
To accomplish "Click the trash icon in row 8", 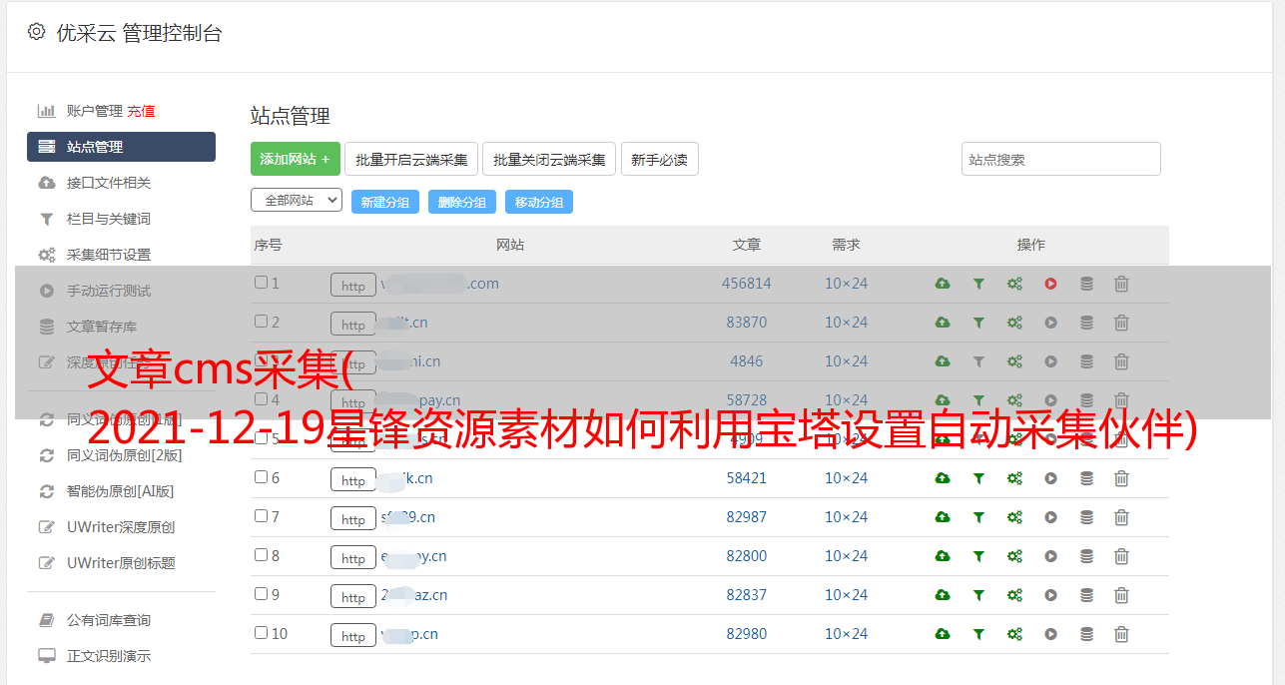I will click(x=1121, y=556).
